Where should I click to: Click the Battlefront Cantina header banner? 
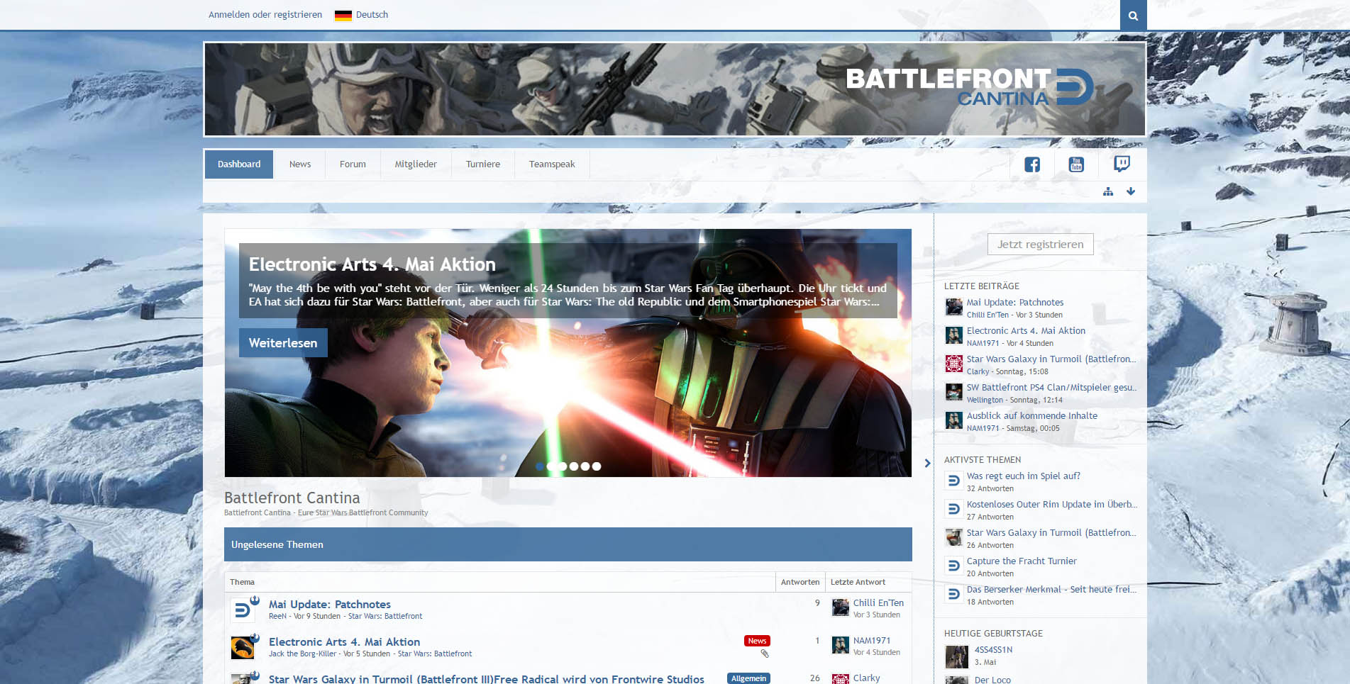coord(675,89)
